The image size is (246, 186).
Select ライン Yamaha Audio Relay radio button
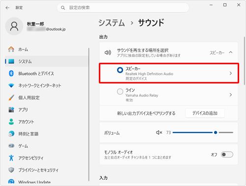point(120,92)
